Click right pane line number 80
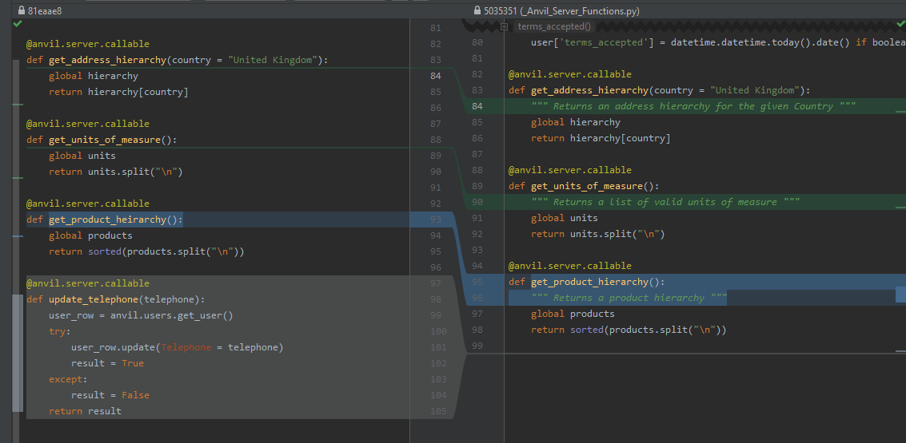Image resolution: width=906 pixels, height=443 pixels. coord(477,42)
